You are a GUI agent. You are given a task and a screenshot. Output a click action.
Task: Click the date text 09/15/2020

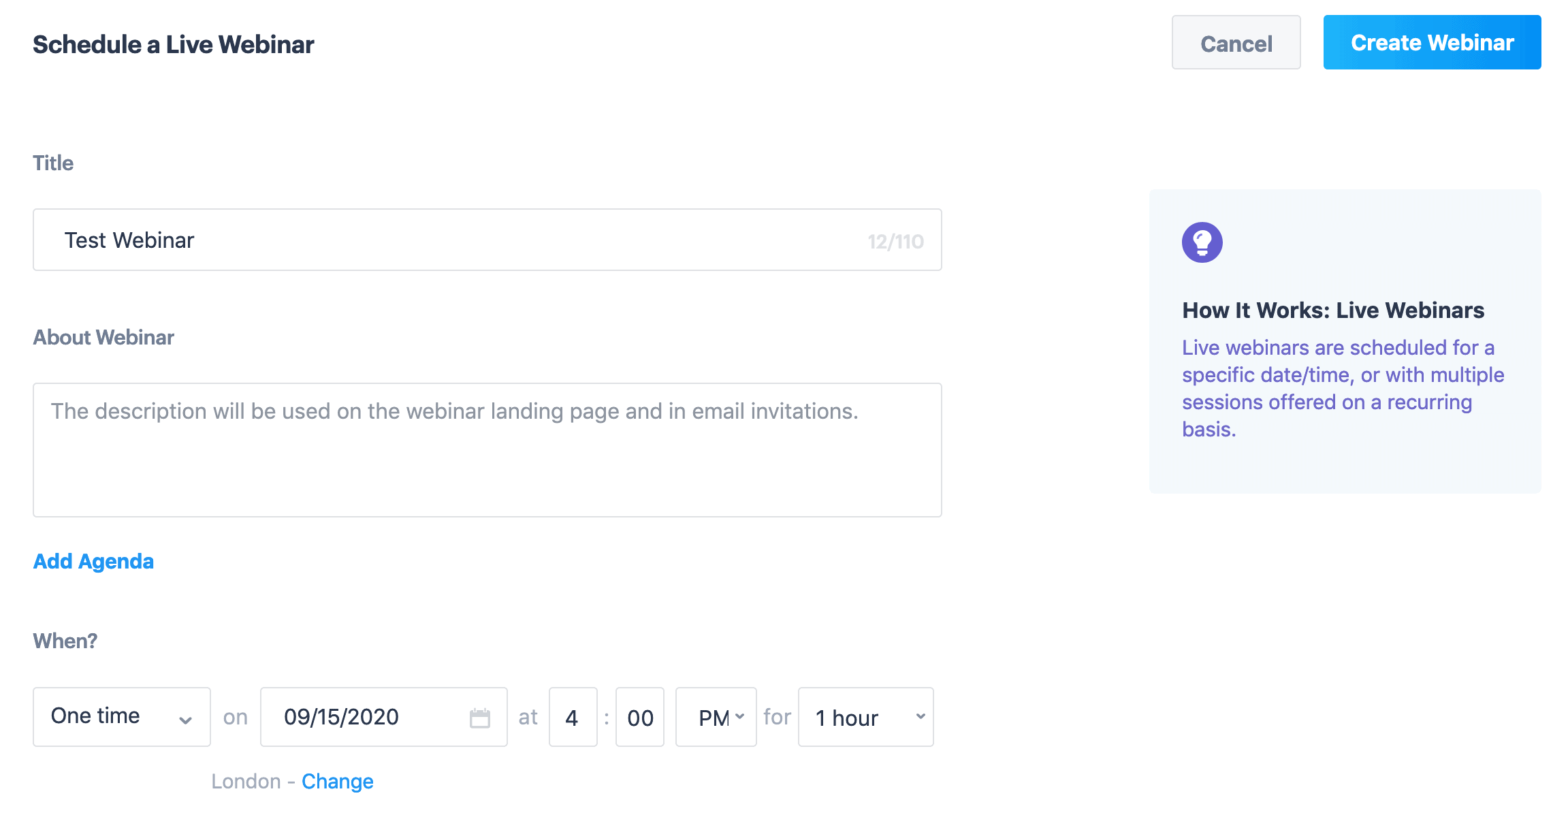click(x=341, y=717)
